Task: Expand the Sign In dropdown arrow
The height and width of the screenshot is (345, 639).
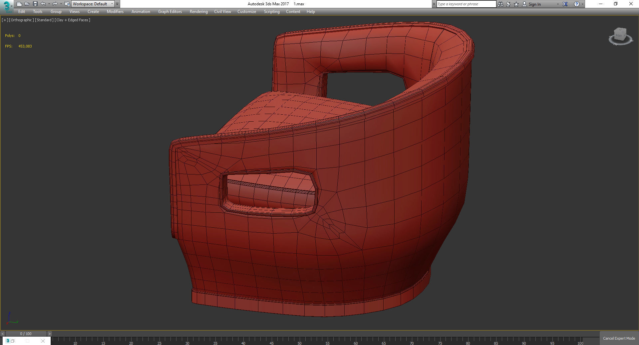Action: click(x=558, y=4)
